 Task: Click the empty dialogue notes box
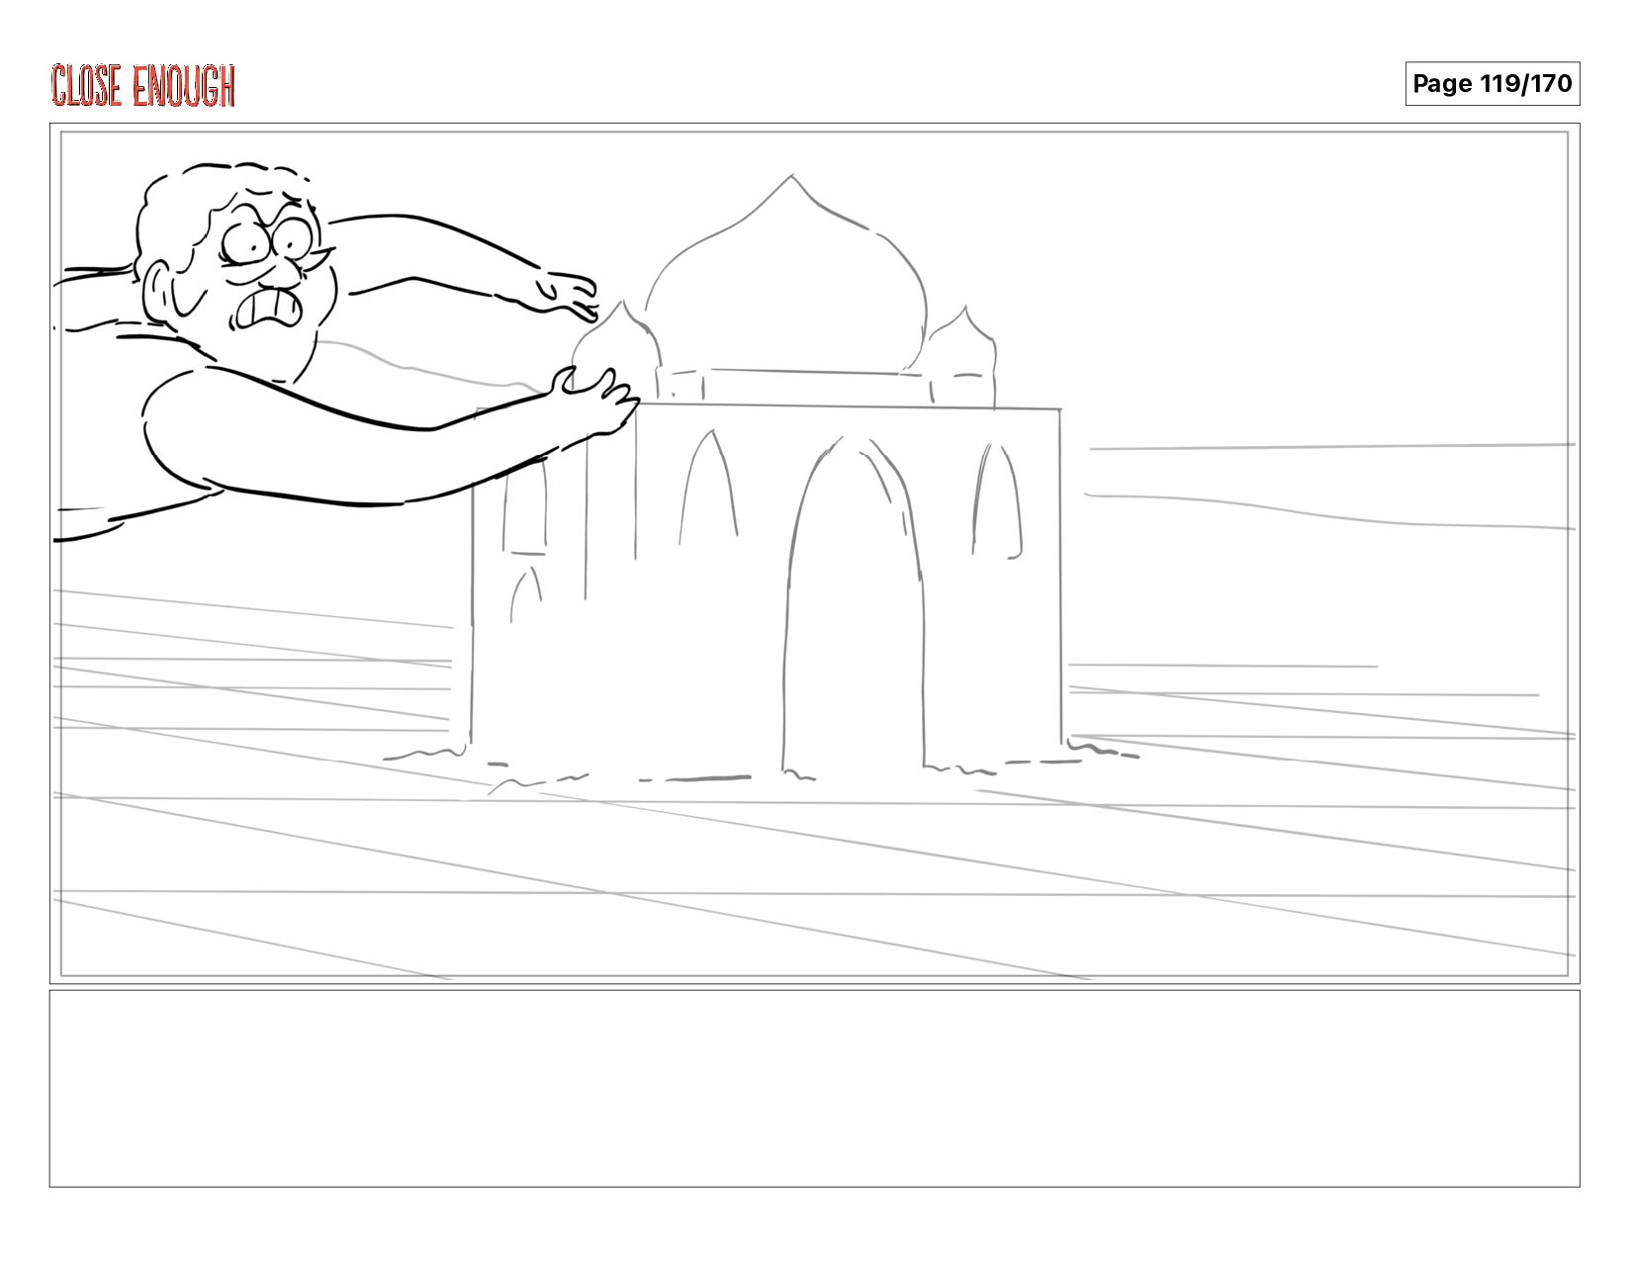point(814,1088)
